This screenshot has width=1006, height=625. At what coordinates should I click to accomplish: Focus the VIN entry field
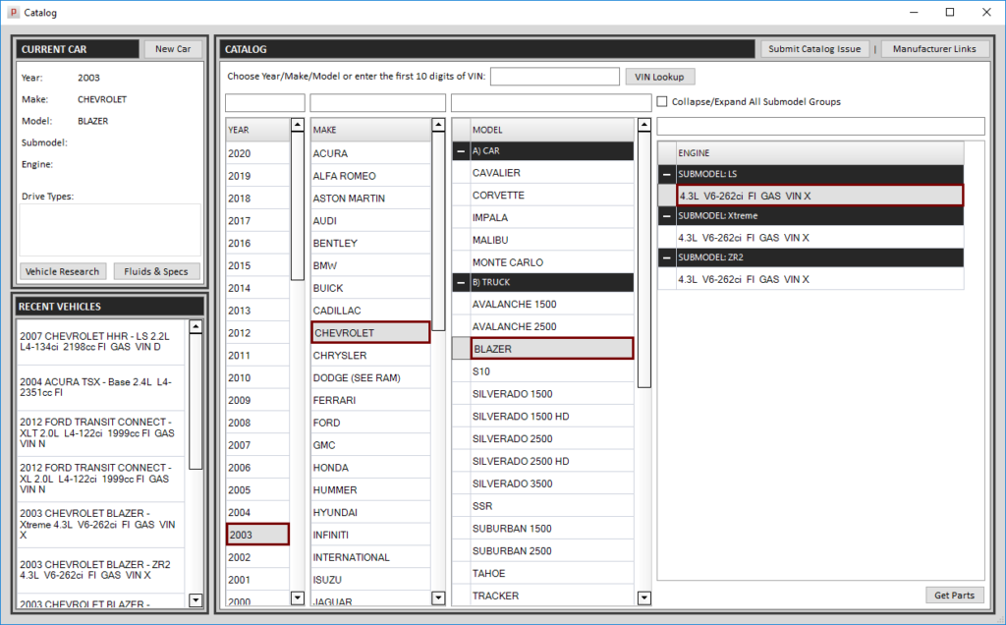point(555,77)
